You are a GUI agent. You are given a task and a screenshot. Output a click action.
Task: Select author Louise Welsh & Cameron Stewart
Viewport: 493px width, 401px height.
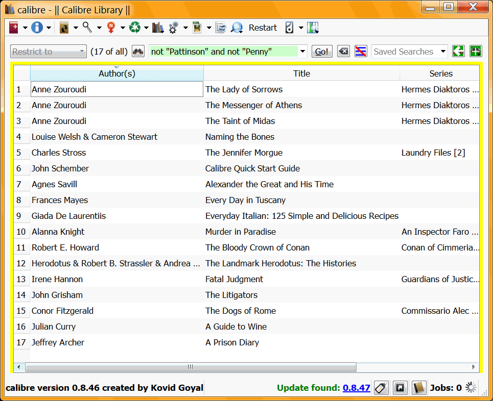pyautogui.click(x=95, y=137)
